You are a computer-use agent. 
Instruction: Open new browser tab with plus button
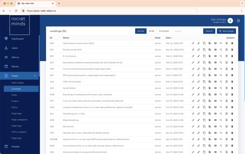click(59, 3)
